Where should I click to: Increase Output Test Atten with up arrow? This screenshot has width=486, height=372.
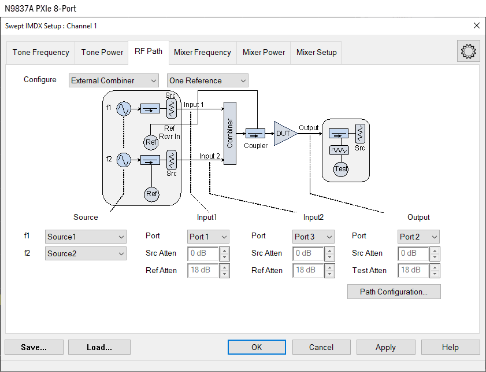coord(435,267)
